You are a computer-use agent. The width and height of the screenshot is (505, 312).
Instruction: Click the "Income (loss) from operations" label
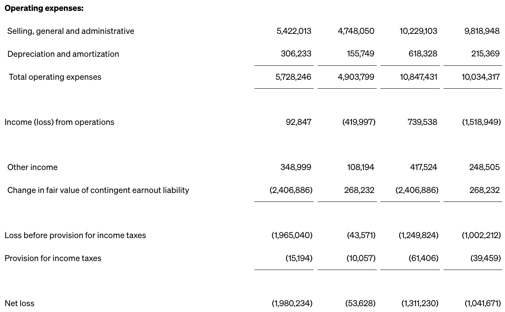coord(59,122)
